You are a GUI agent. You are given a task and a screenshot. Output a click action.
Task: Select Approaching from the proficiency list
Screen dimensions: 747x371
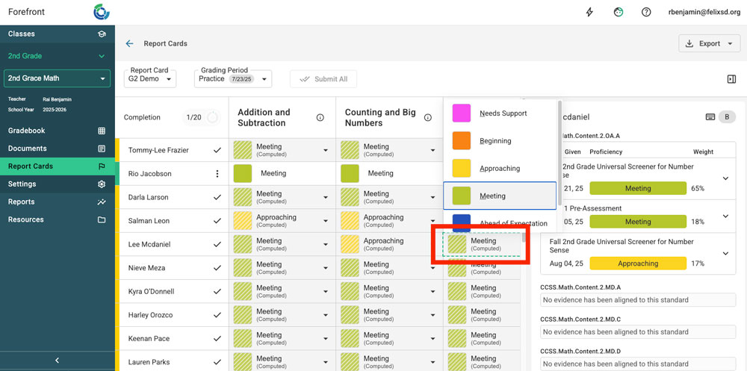499,169
